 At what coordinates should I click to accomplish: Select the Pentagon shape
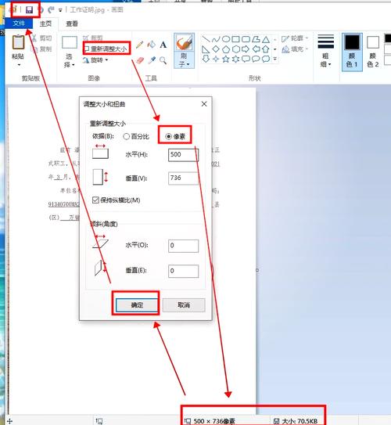226,49
